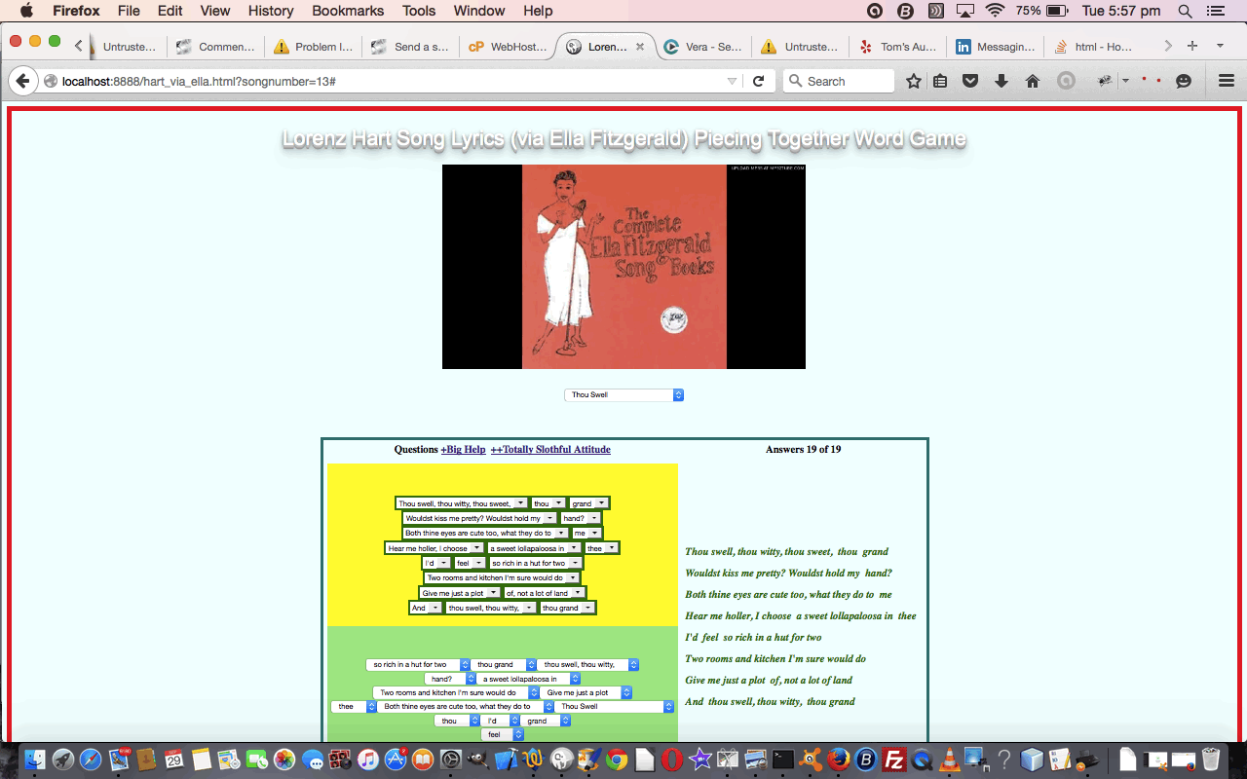The image size is (1247, 779).
Task: Open green-area 'feel' select
Action: coord(502,734)
